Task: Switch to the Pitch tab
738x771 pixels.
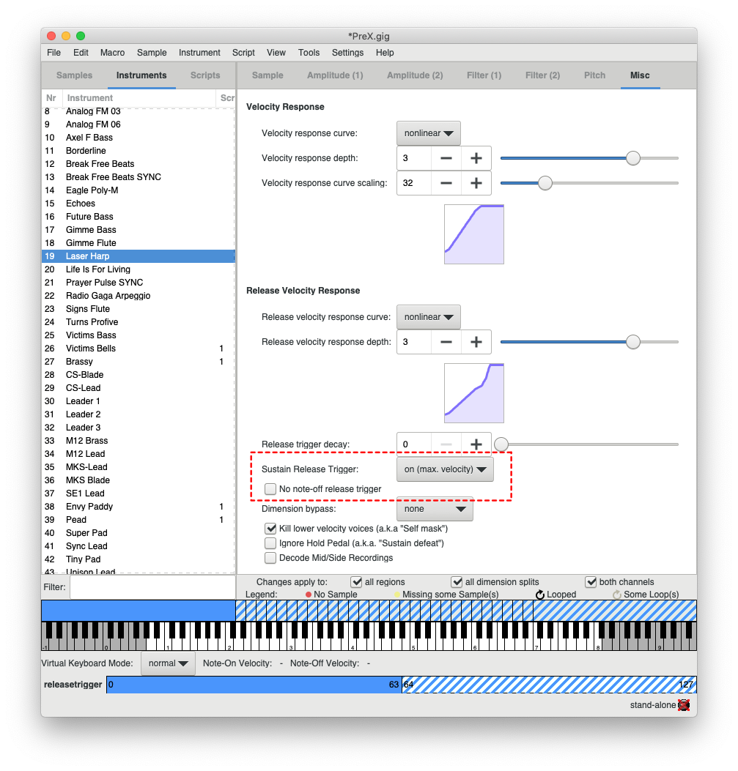Action: tap(594, 75)
